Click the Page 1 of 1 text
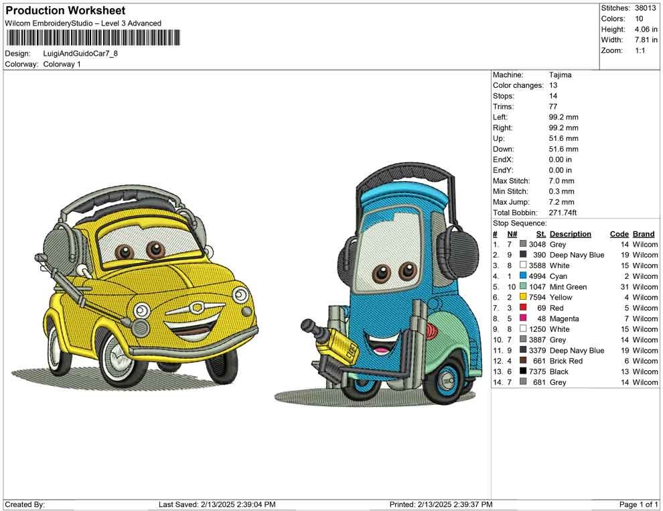 [638, 504]
